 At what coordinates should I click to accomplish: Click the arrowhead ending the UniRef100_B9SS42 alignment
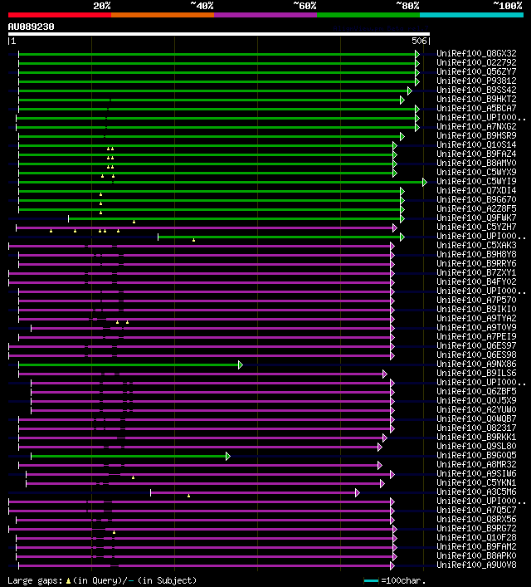(x=409, y=91)
